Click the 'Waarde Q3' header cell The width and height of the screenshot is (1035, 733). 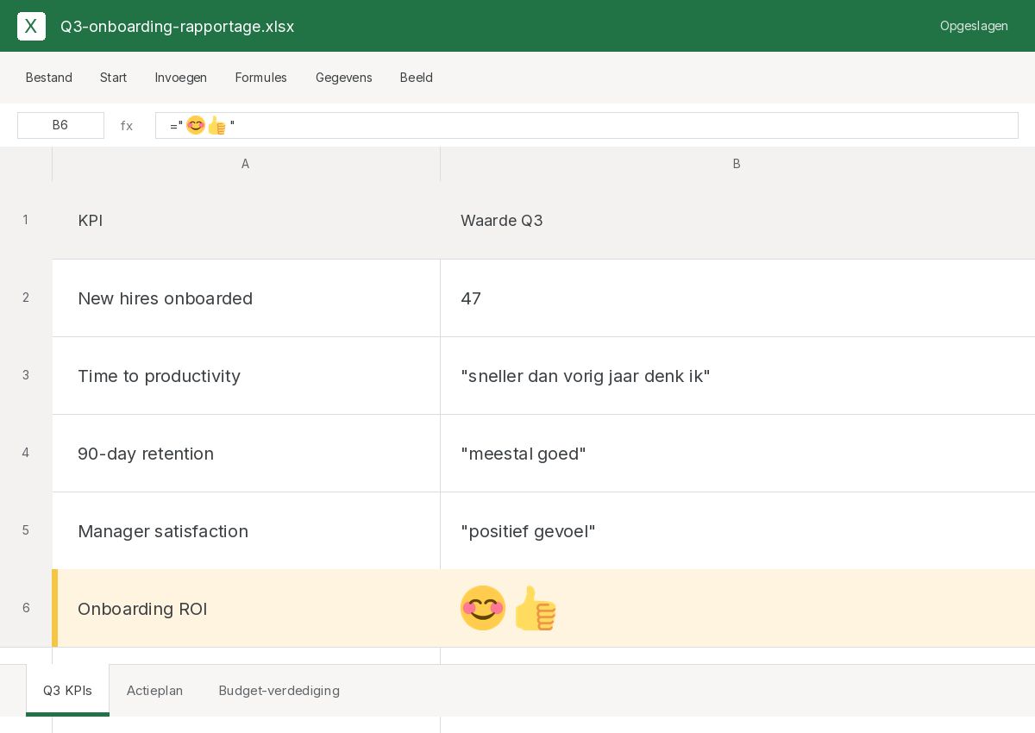pyautogui.click(x=737, y=220)
